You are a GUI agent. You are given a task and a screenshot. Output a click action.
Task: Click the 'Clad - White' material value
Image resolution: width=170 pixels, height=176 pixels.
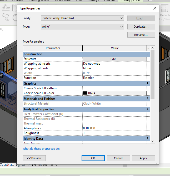[x=92, y=103]
